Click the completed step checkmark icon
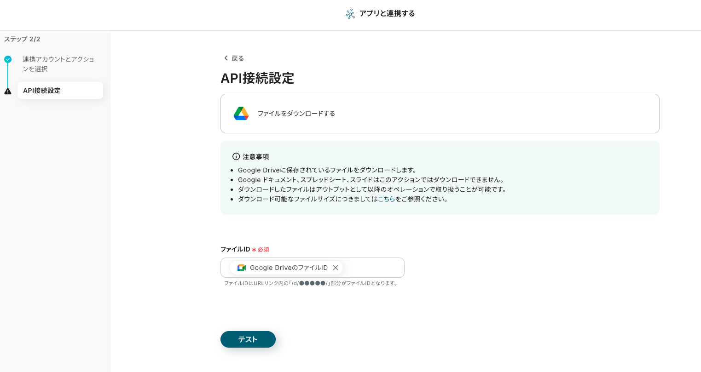701x372 pixels. tap(8, 59)
